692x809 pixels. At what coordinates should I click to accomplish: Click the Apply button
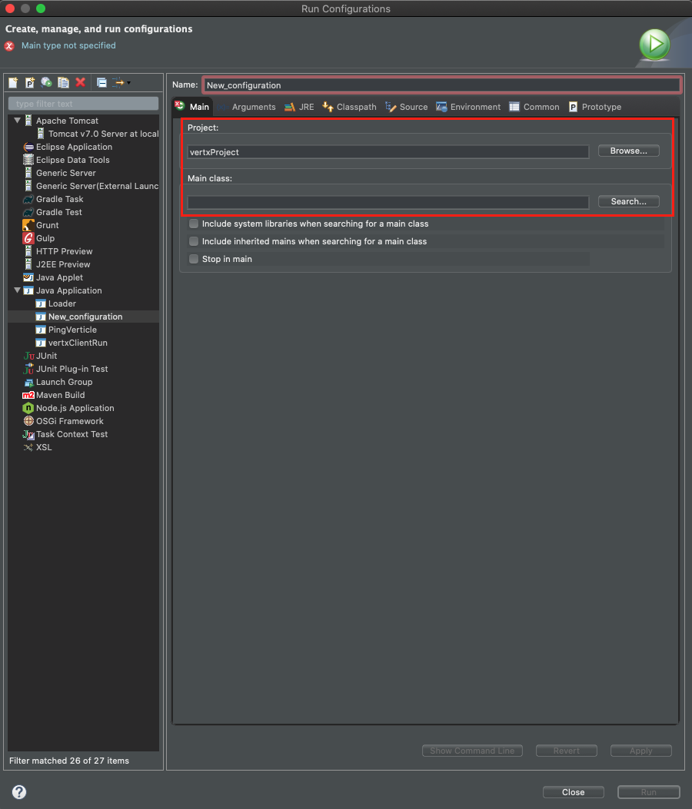(x=641, y=751)
